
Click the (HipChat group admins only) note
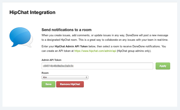pyautogui.click(x=134, y=51)
